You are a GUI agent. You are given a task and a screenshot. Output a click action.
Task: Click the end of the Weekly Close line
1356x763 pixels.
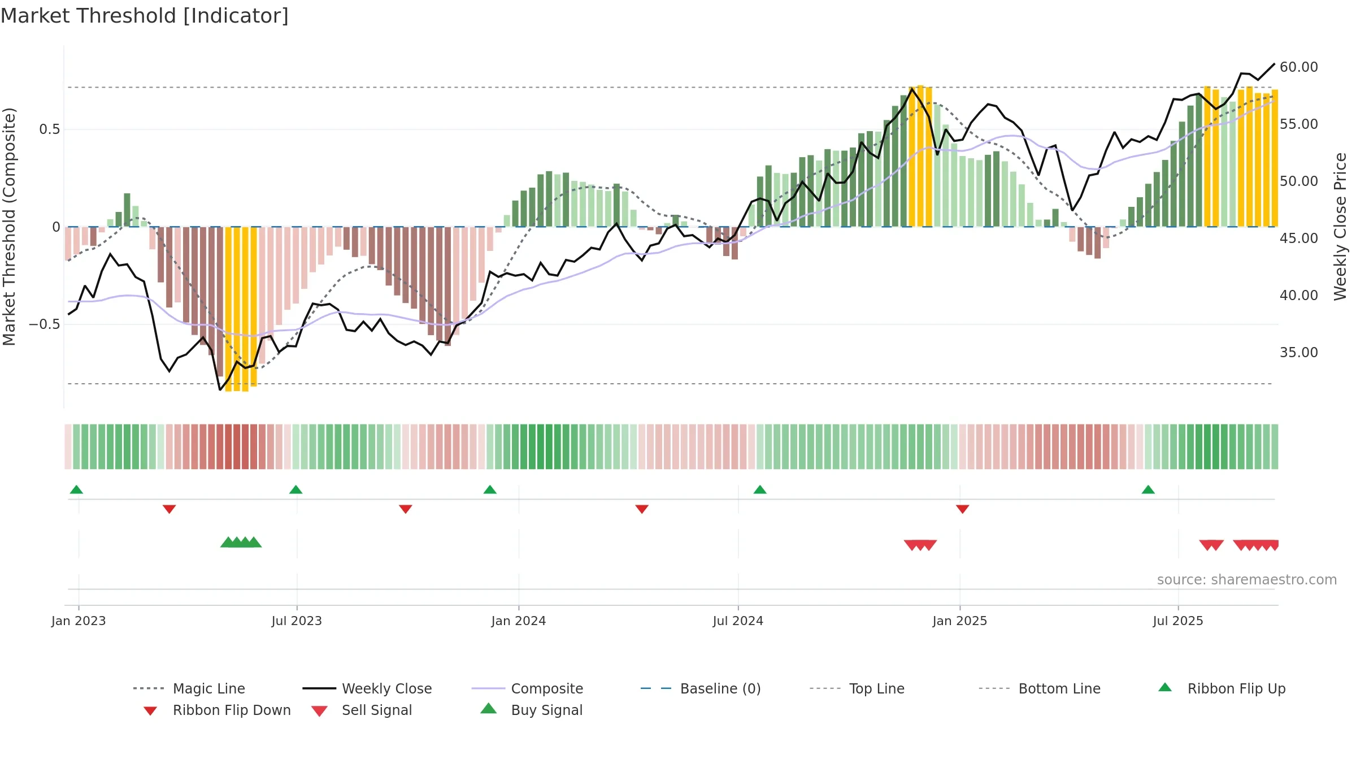click(x=1274, y=64)
